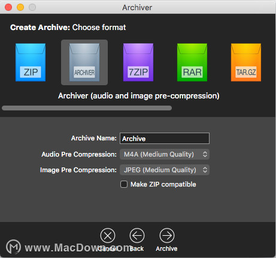This screenshot has width=276, height=258.
Task: Click the horizontal format list scrollbar
Action: 87,108
